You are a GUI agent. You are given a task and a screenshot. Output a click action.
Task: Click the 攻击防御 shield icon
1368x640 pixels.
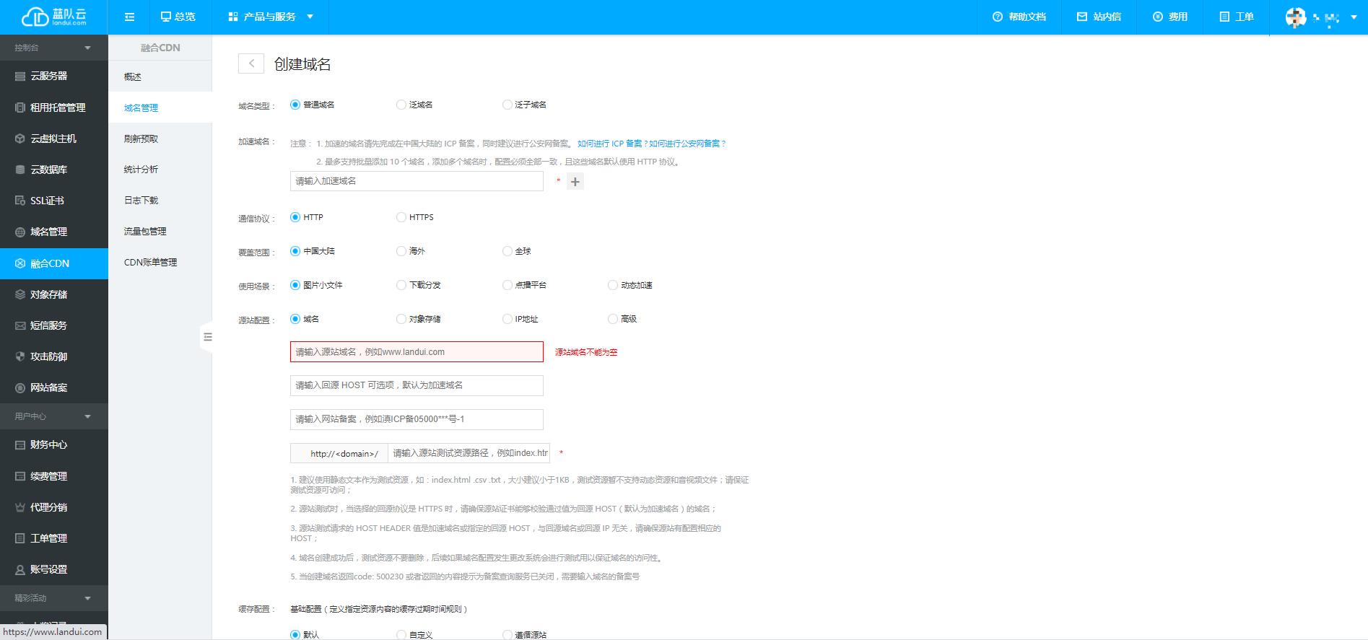[x=20, y=356]
